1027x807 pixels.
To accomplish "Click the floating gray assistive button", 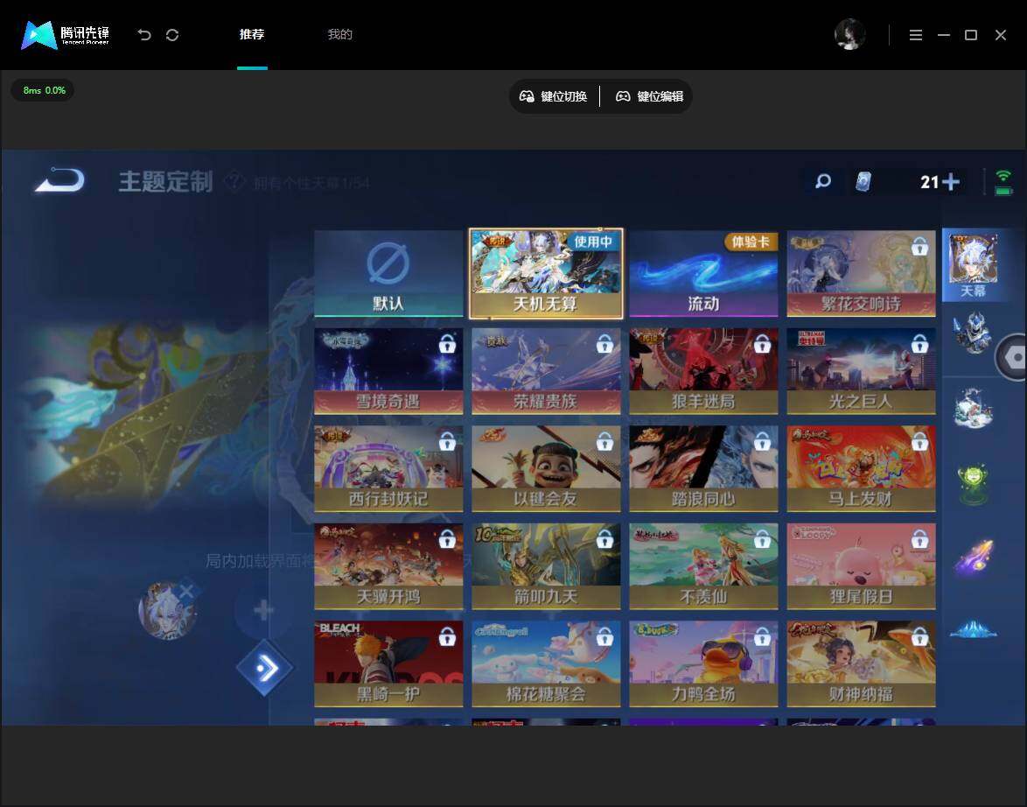I will [x=1013, y=357].
